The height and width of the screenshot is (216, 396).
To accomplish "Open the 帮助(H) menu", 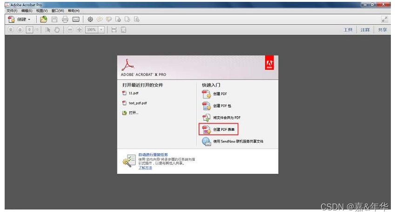I will (x=74, y=11).
